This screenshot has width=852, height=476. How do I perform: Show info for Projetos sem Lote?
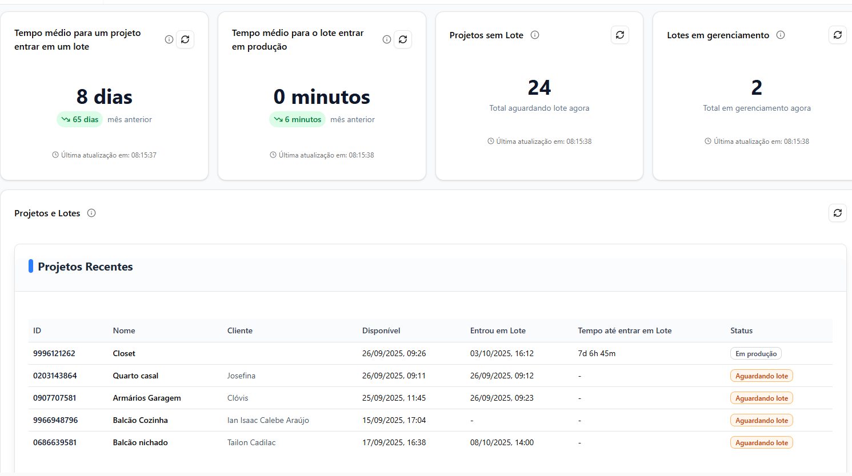535,35
